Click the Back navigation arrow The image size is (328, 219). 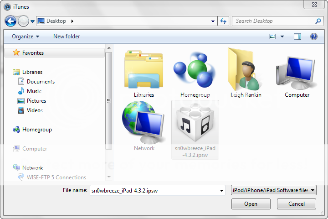point(11,21)
